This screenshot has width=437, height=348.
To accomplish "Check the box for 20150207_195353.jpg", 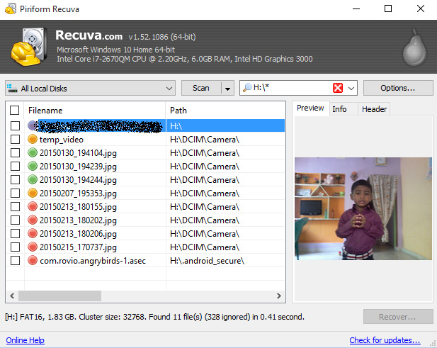I will pyautogui.click(x=15, y=193).
